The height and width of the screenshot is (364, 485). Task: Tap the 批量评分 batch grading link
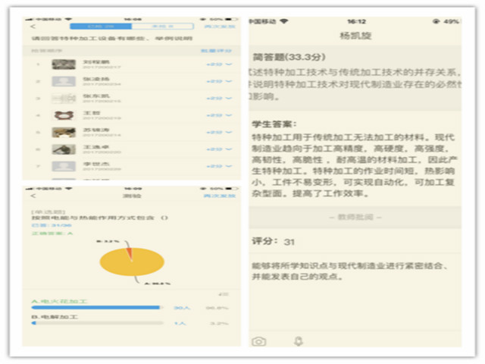pos(216,51)
